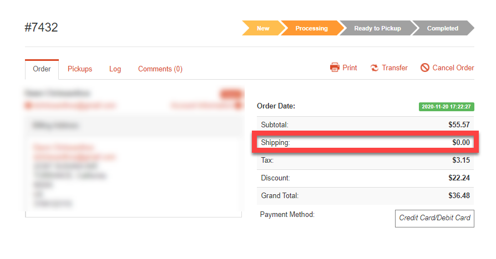Viewport: 496px width, 259px height.
Task: Click the Discount value $22.24
Action: 459,178
